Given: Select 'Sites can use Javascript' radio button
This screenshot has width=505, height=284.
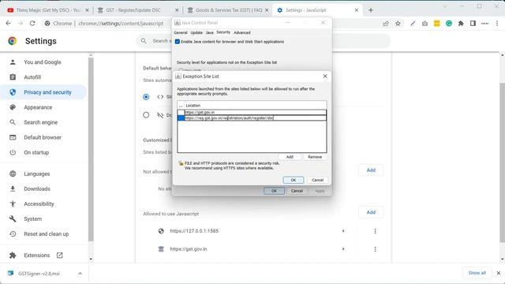Looking at the screenshot, I should [146, 97].
